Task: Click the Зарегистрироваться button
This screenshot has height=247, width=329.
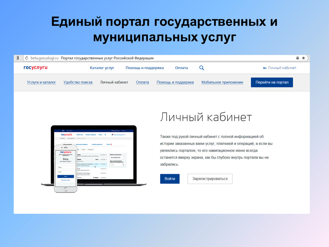Action: coord(210,179)
